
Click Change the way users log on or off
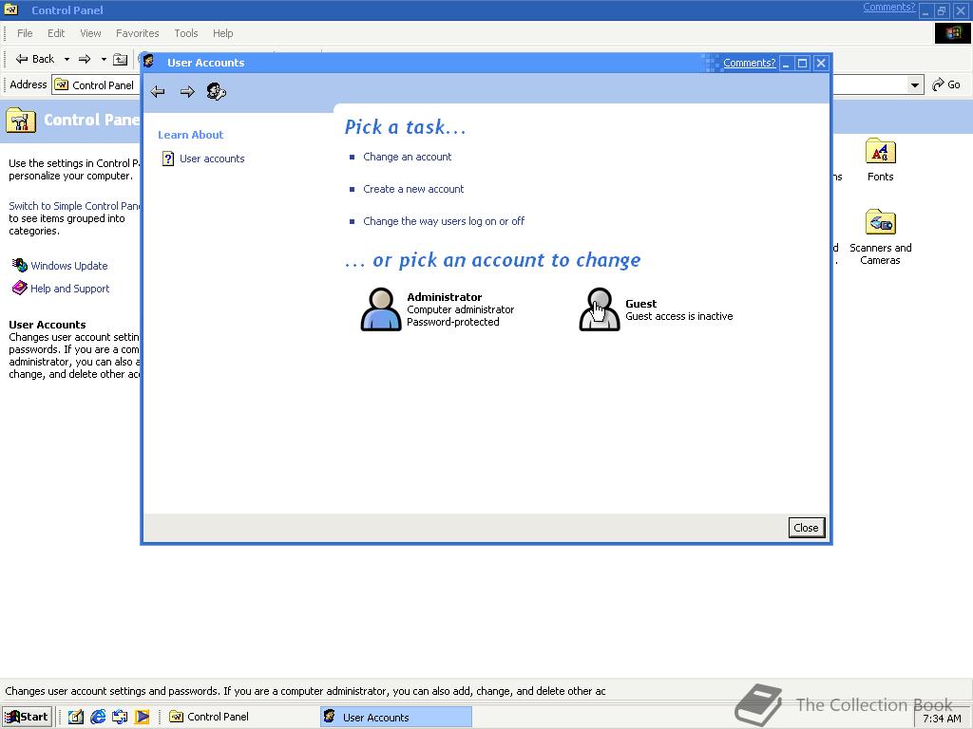pyautogui.click(x=444, y=221)
